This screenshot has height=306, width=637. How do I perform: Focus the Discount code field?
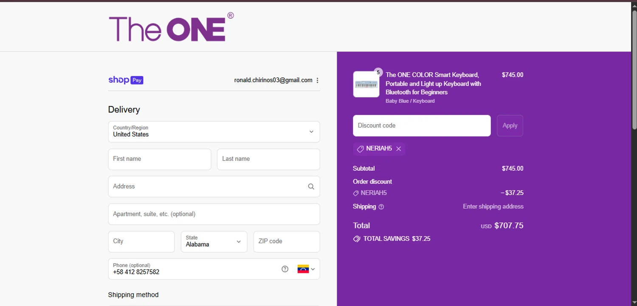(422, 125)
